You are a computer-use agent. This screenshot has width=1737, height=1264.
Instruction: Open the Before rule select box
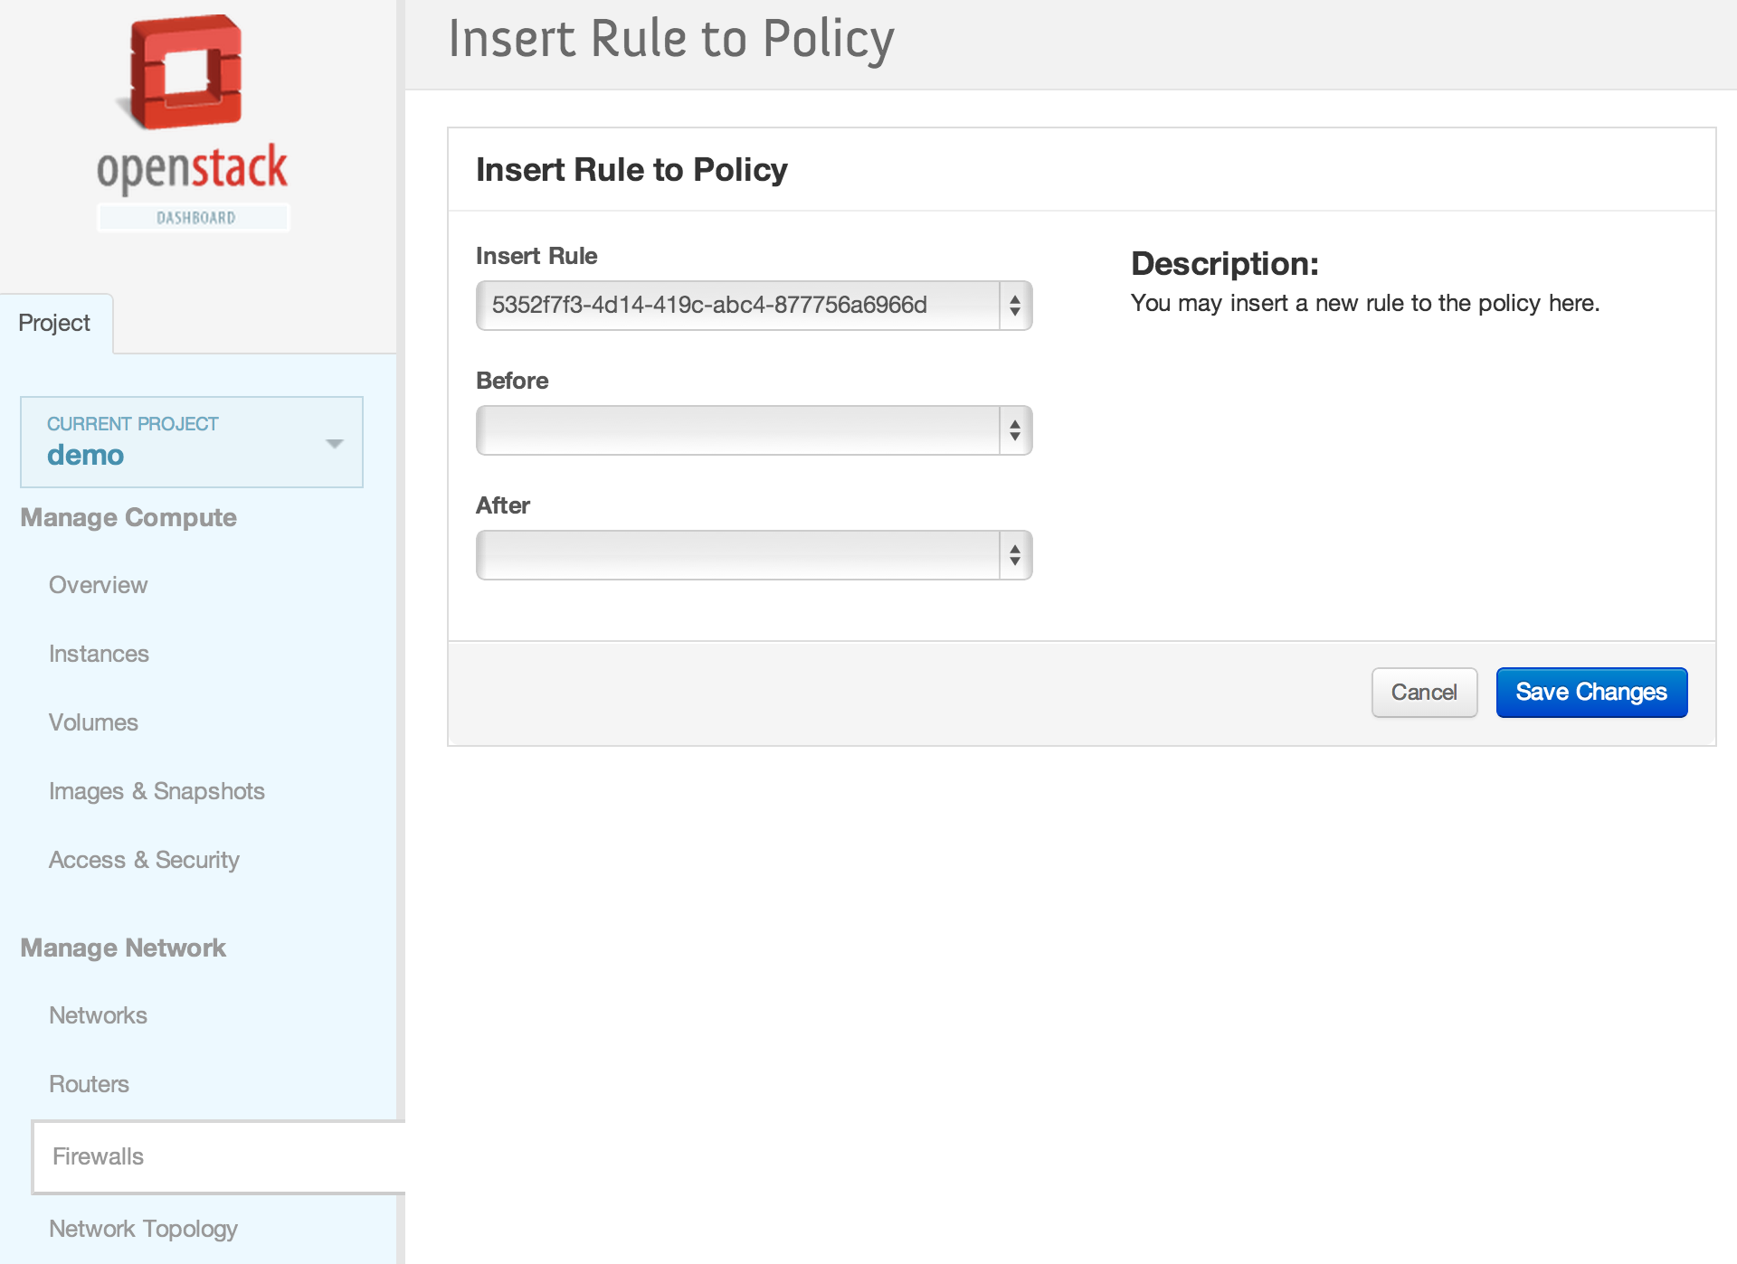737,430
